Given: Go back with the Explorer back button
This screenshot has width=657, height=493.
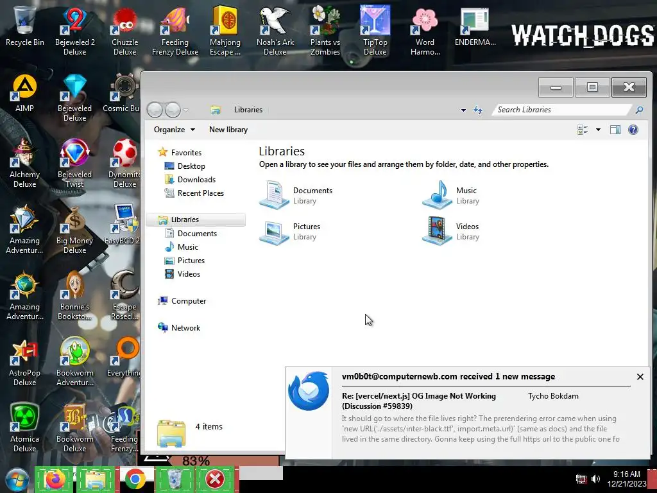Looking at the screenshot, I should point(155,110).
